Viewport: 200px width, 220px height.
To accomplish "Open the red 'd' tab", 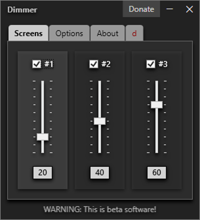I will pyautogui.click(x=134, y=33).
